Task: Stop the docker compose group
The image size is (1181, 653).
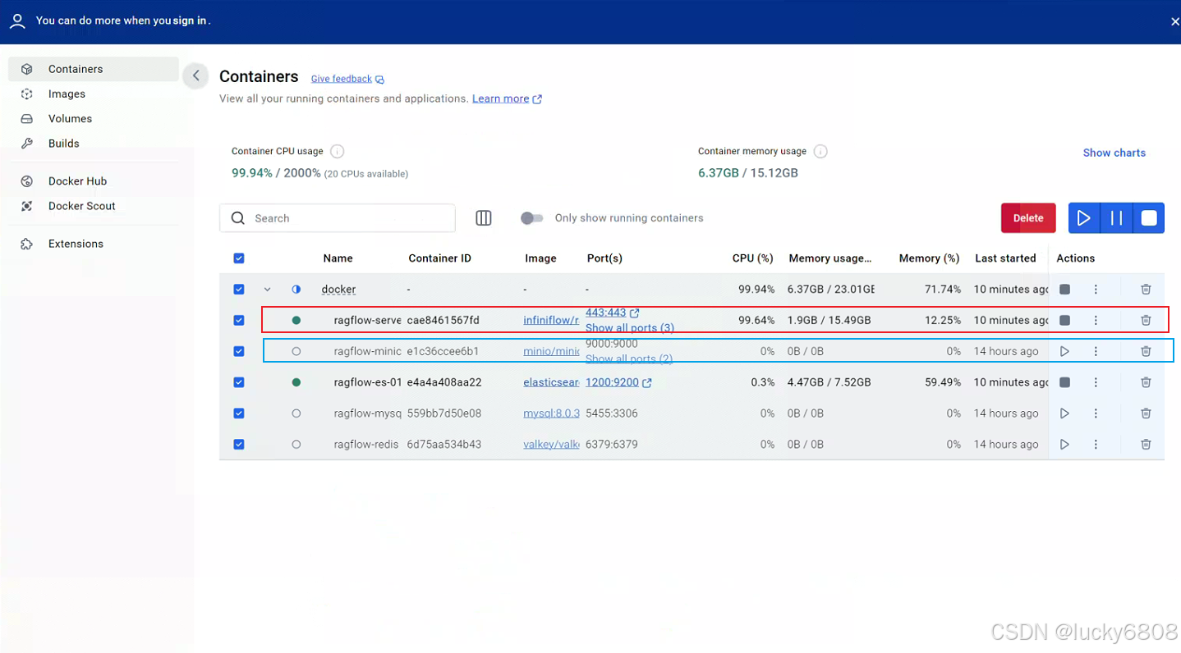Action: point(1064,290)
